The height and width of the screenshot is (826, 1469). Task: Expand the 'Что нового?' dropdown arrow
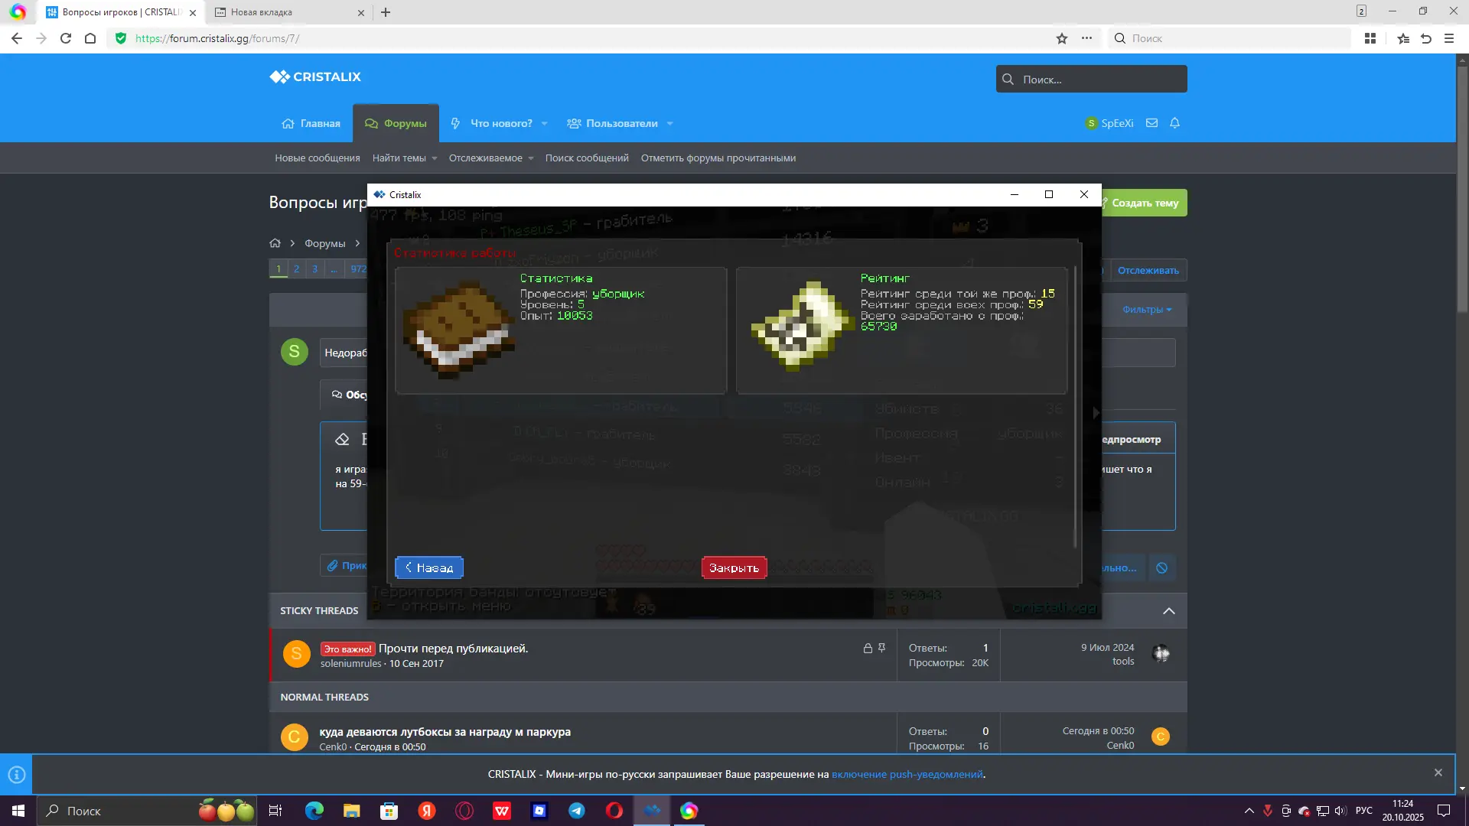coord(545,124)
